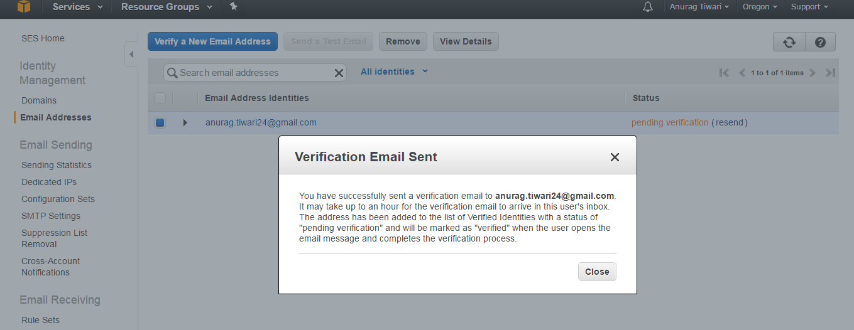Toggle the select-all header checkbox
The image size is (854, 330).
pos(160,98)
